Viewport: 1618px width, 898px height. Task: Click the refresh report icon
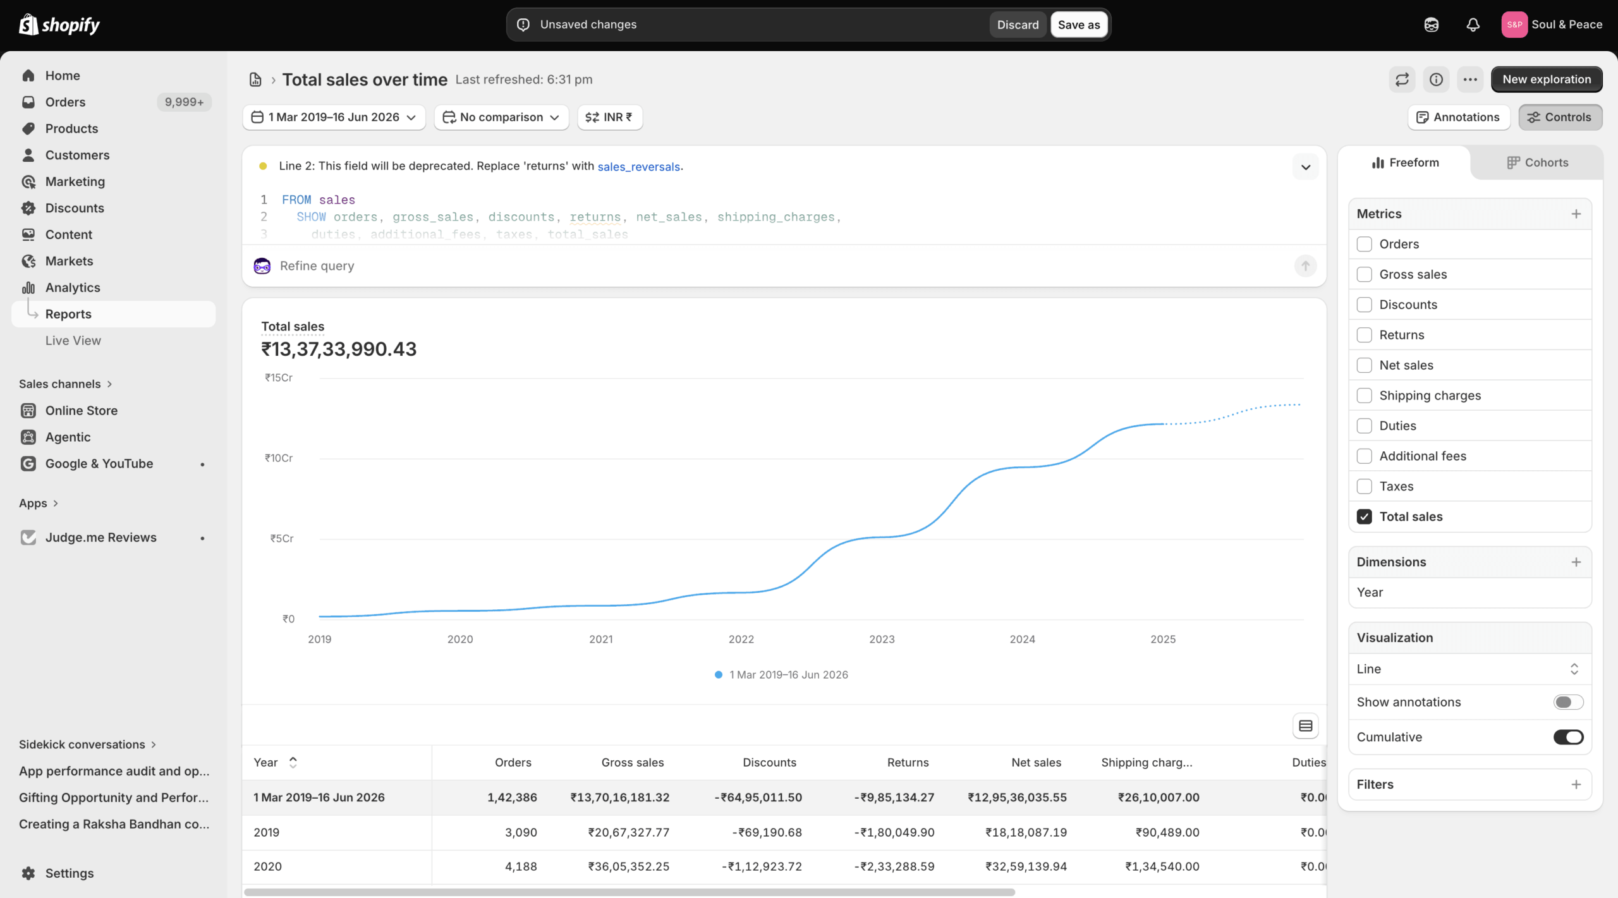(x=1402, y=80)
